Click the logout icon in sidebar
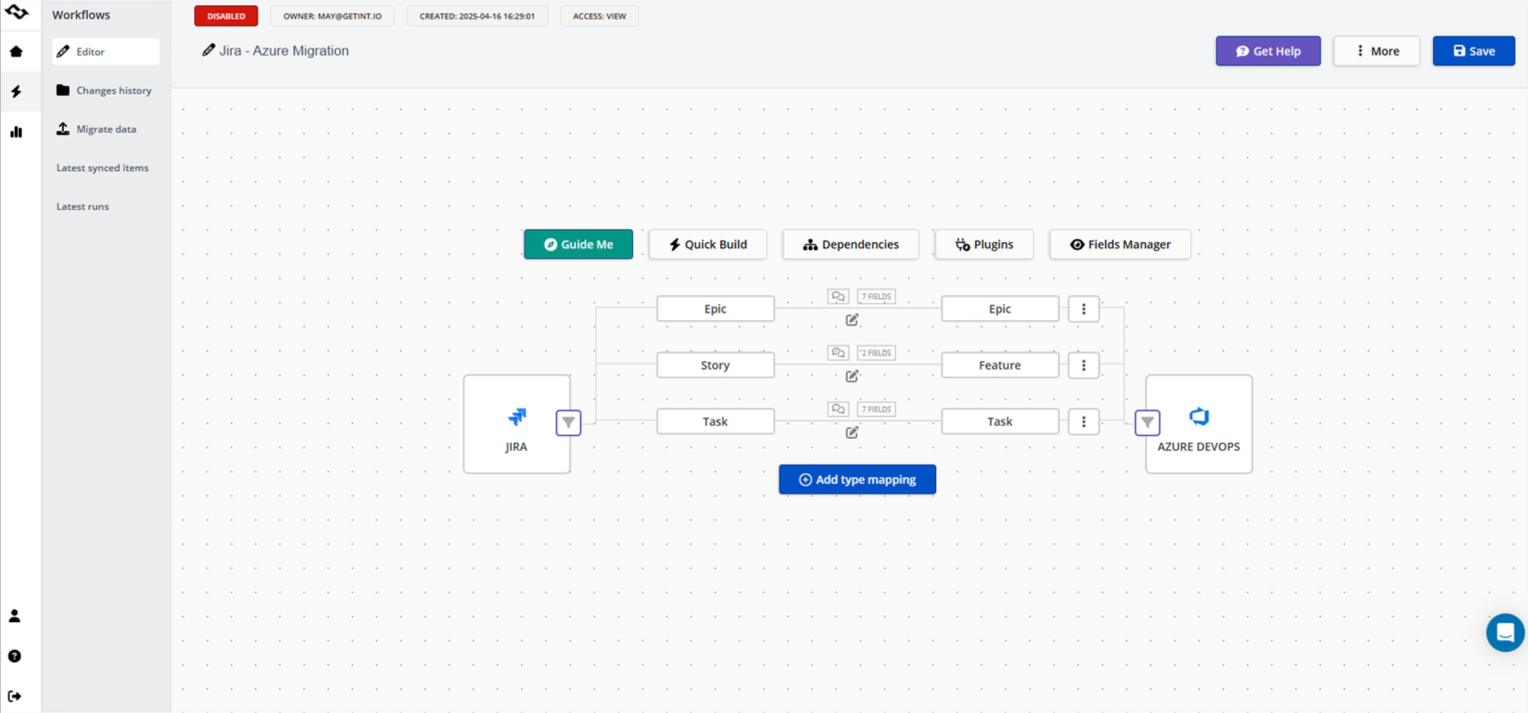Viewport: 1528px width, 713px height. tap(15, 695)
